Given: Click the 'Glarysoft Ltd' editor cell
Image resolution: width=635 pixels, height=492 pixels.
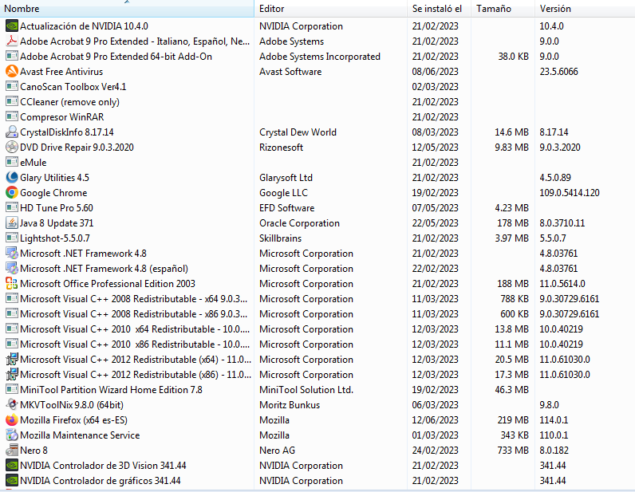Looking at the screenshot, I should pyautogui.click(x=286, y=177).
